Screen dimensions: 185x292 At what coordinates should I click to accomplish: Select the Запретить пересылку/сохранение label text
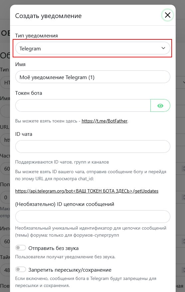point(70,270)
